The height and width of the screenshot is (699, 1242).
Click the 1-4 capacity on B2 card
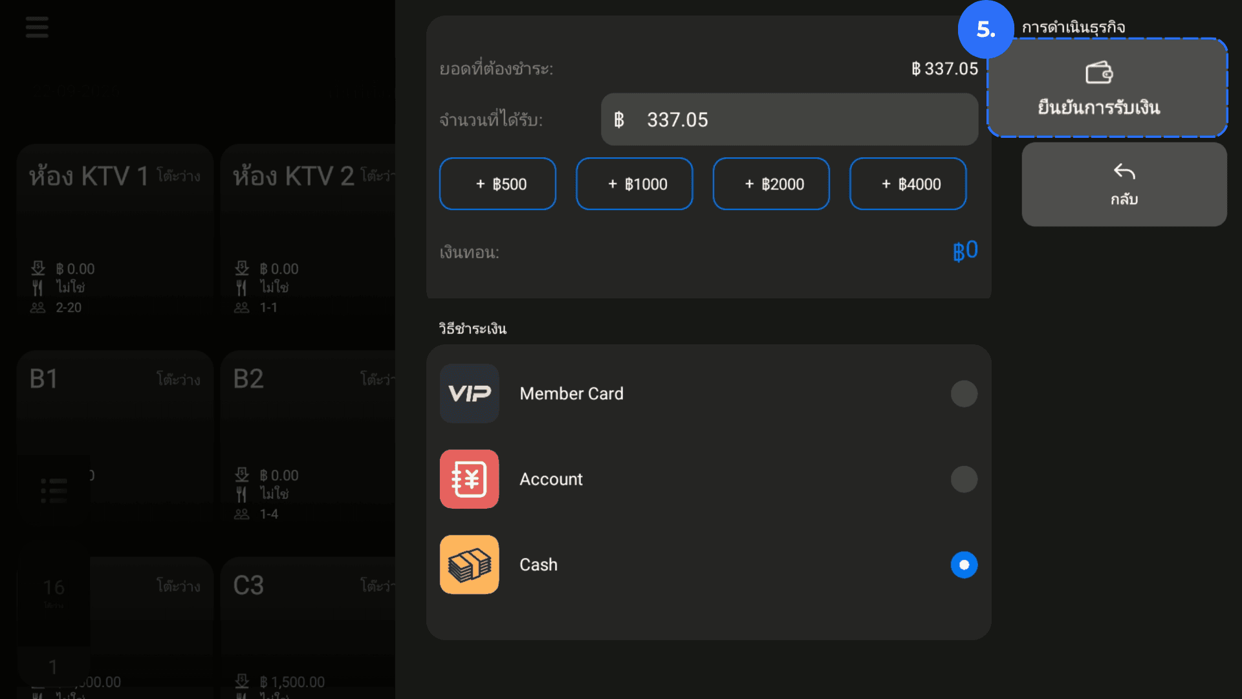[268, 514]
